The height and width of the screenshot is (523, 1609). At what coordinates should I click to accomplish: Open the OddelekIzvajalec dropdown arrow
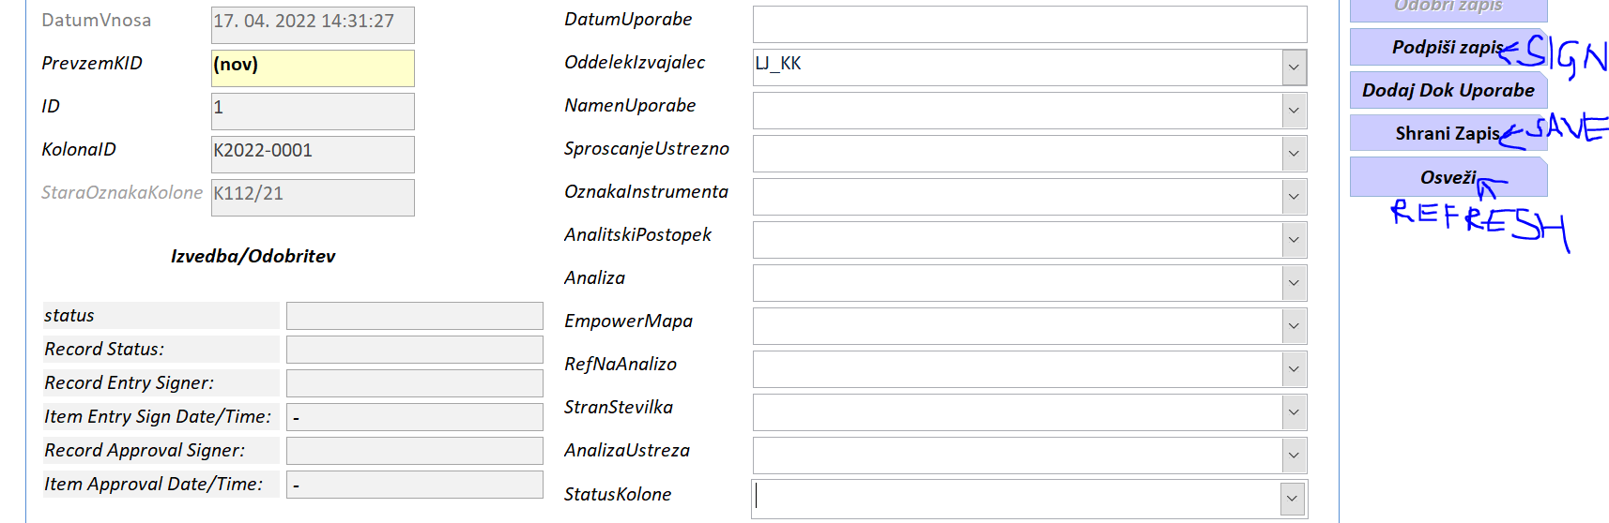point(1294,67)
